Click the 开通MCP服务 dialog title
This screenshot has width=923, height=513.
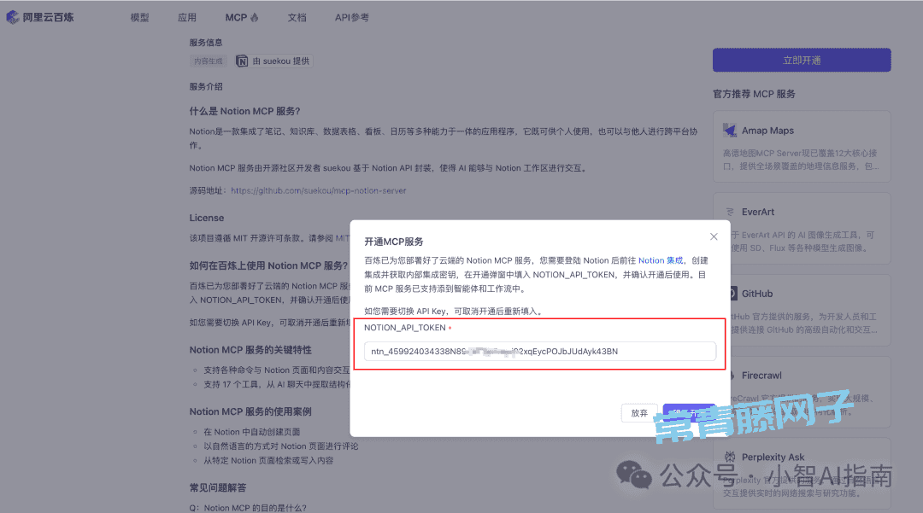point(394,242)
